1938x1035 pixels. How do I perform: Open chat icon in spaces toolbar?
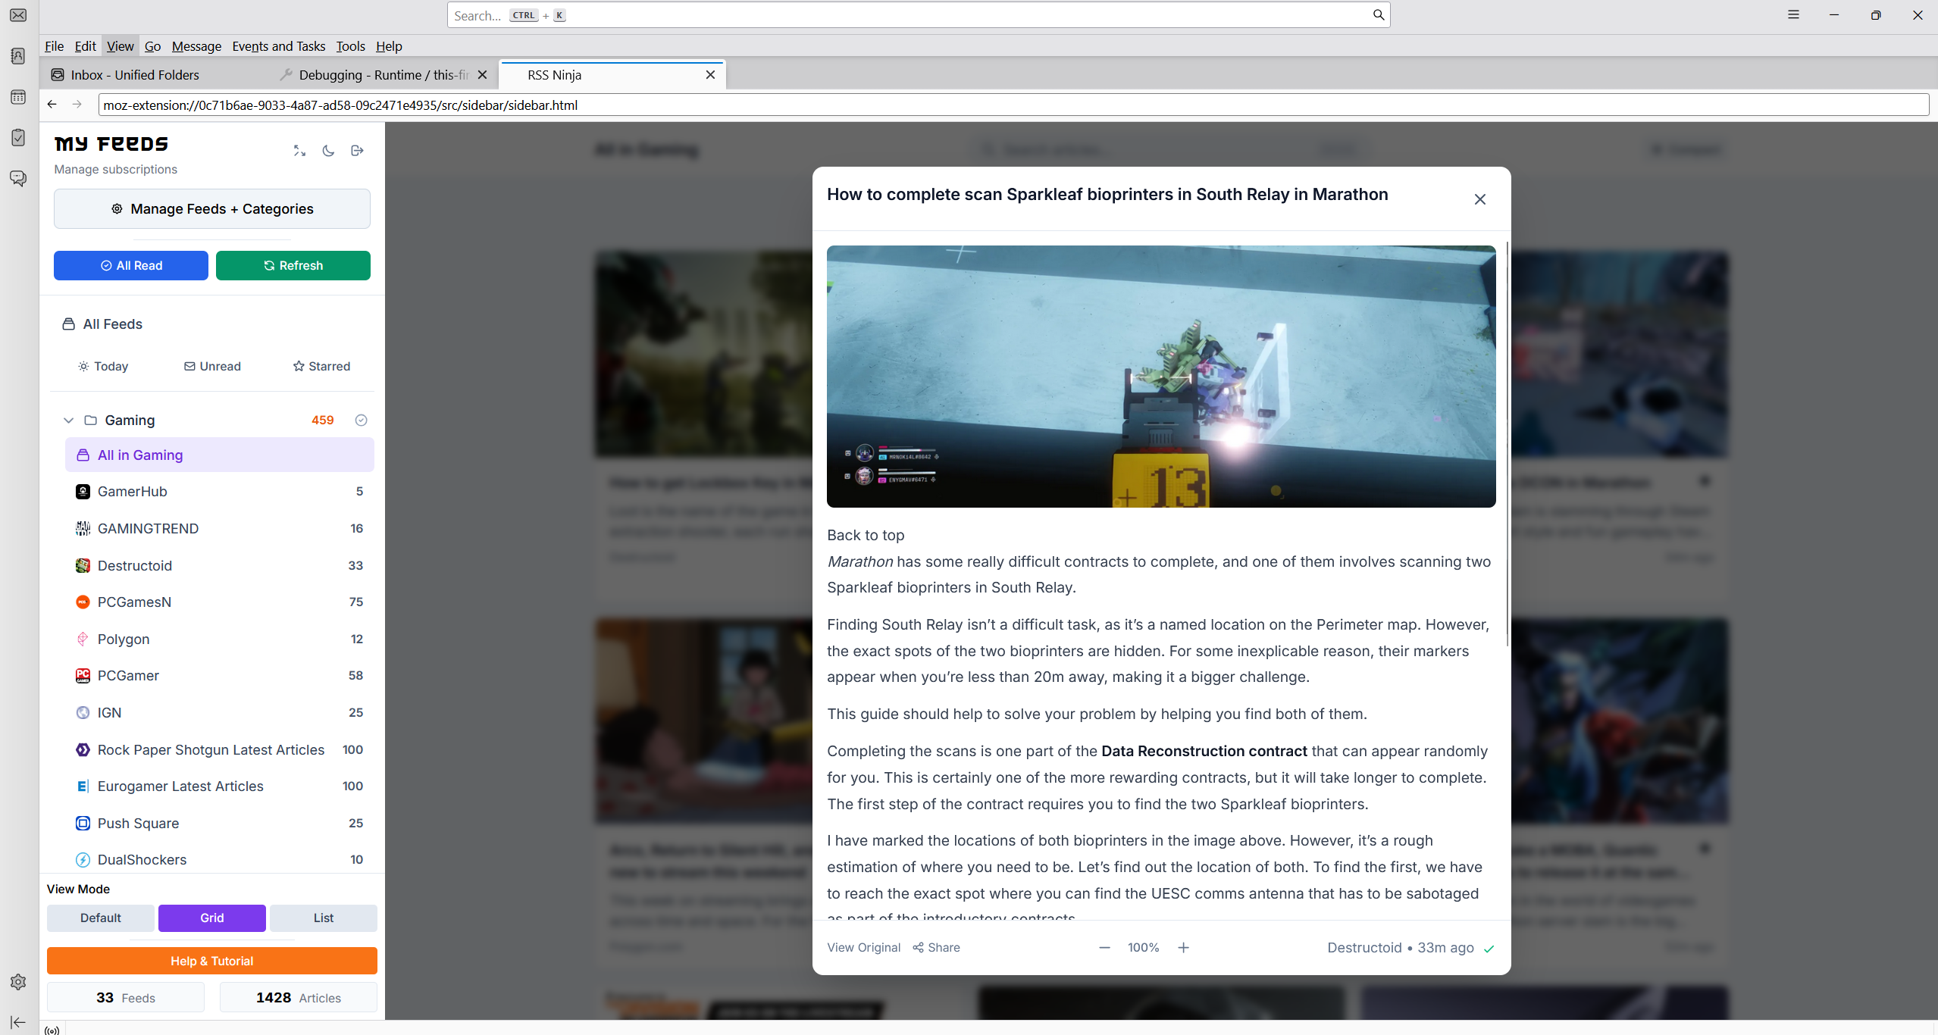tap(18, 179)
